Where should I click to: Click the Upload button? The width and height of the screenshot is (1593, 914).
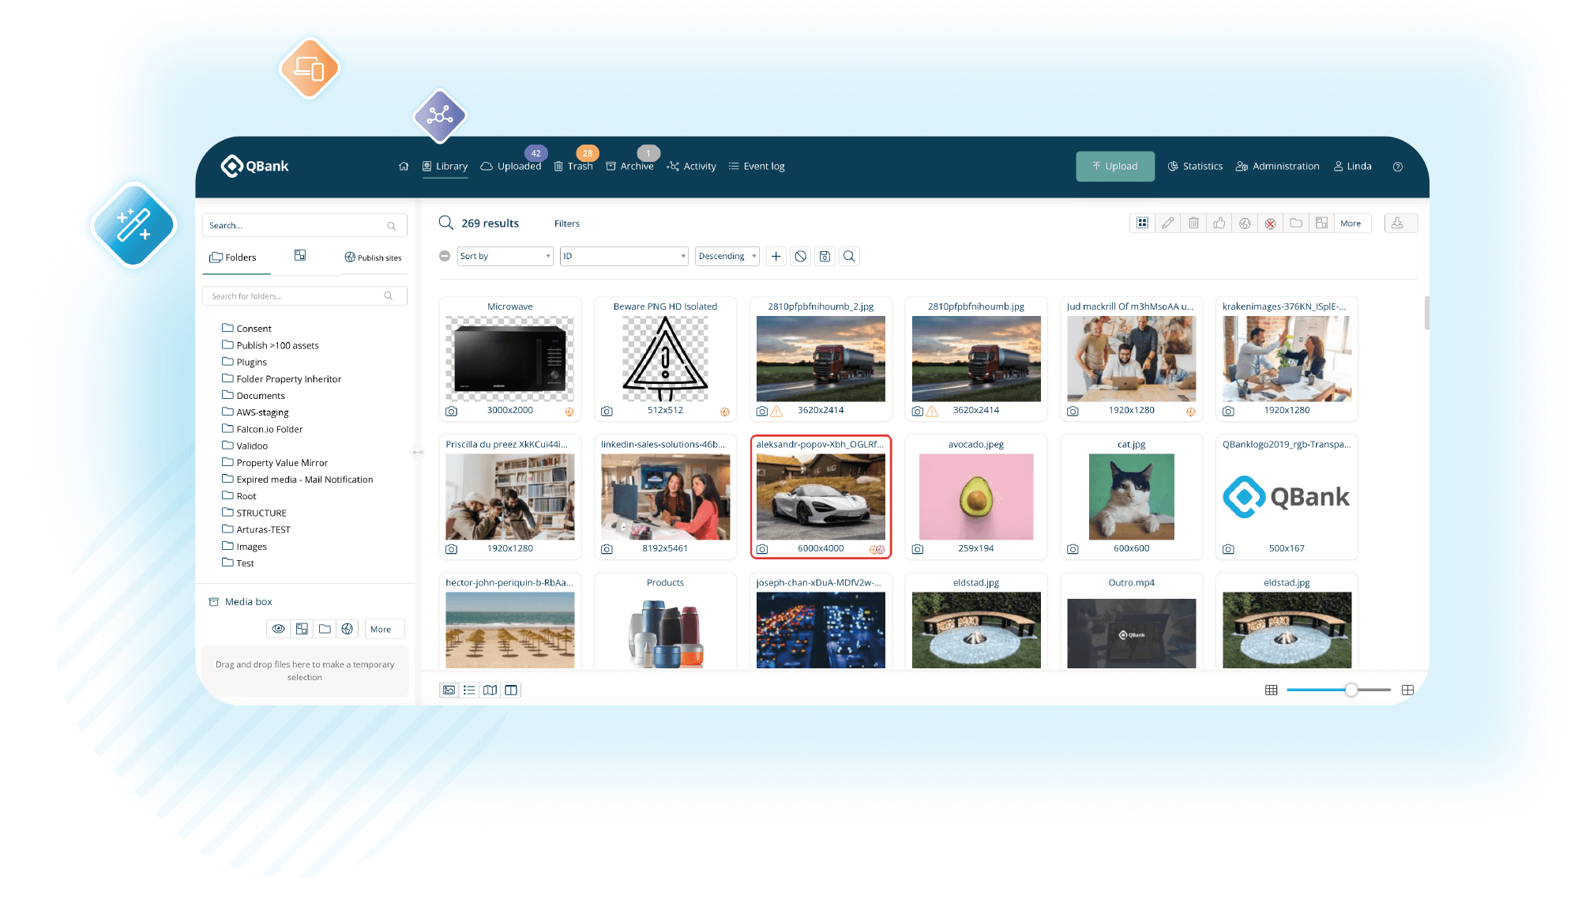pyautogui.click(x=1114, y=166)
